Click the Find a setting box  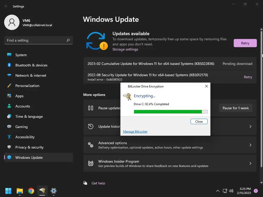pos(39,40)
